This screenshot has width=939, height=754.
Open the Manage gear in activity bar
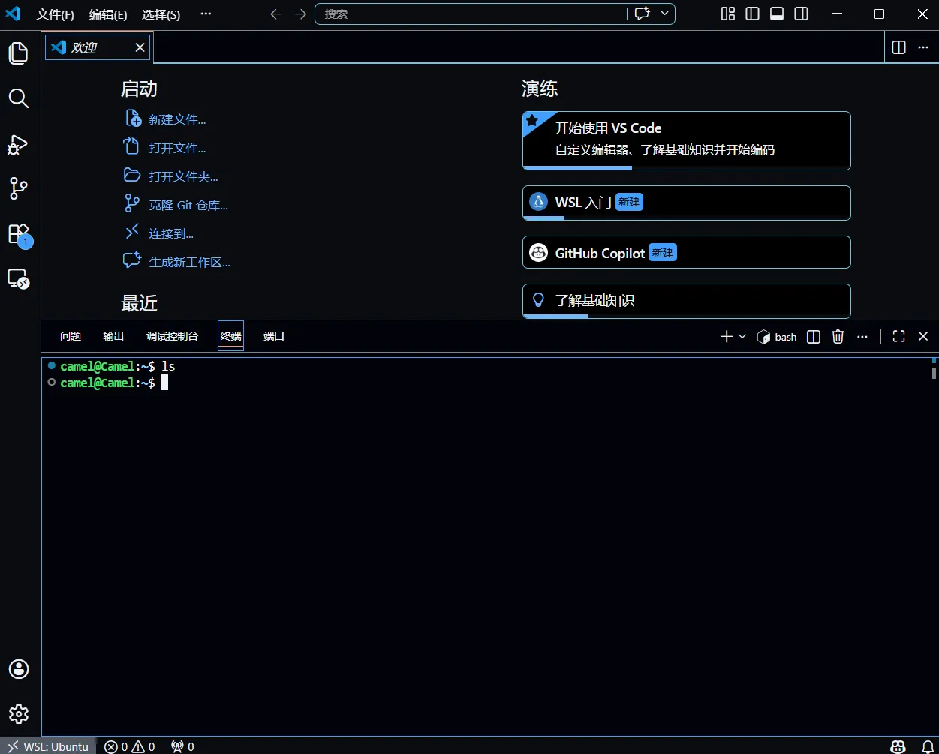coord(19,714)
